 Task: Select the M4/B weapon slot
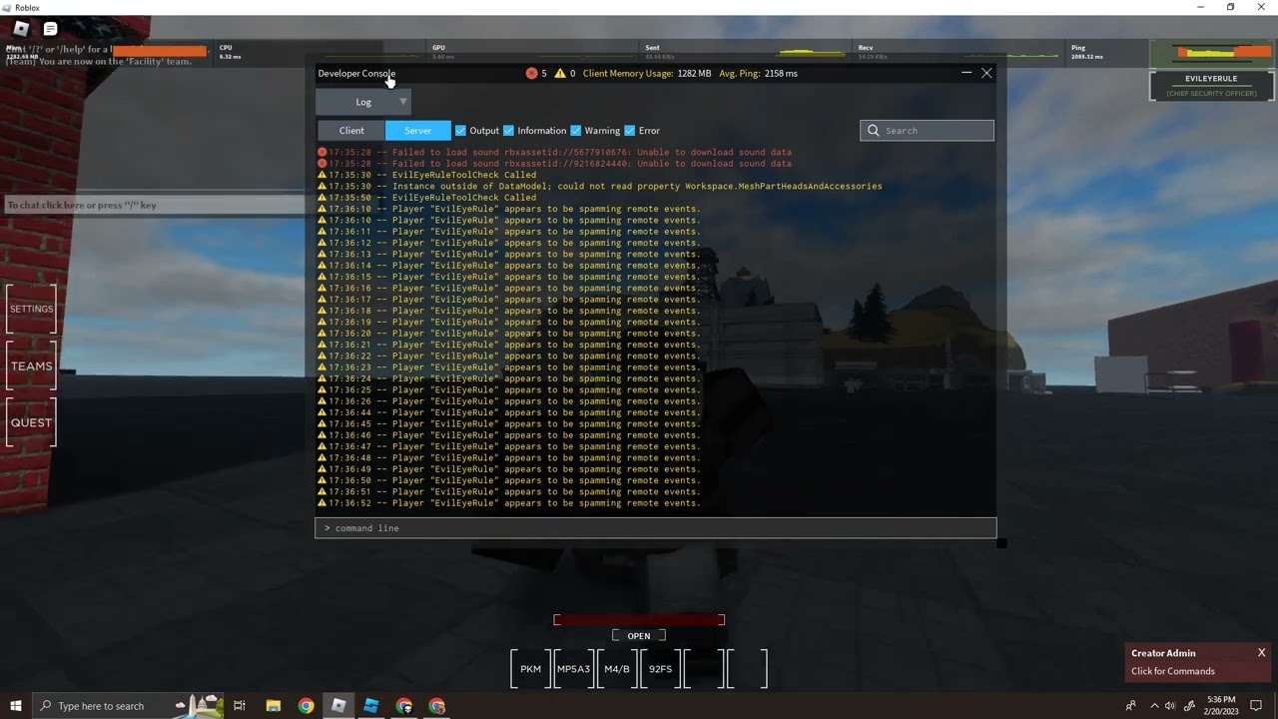tap(617, 669)
